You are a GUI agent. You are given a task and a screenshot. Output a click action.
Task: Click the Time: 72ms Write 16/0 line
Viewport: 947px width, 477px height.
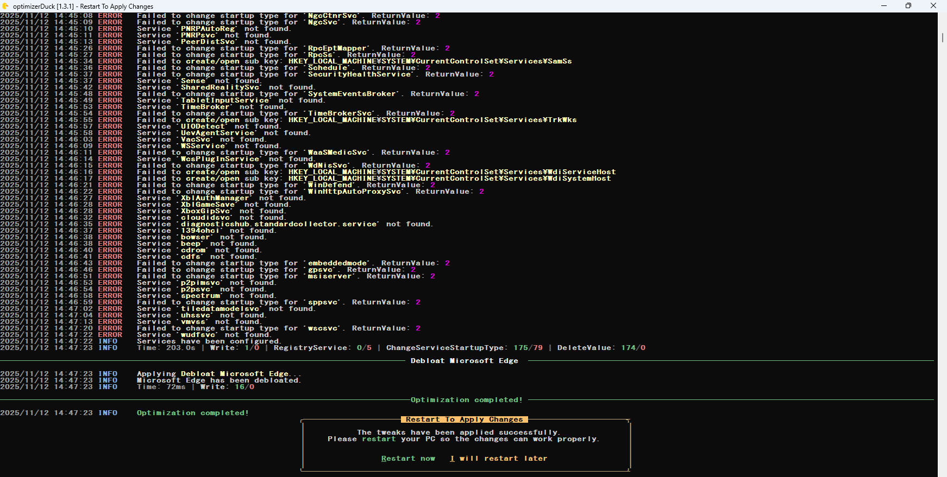195,387
